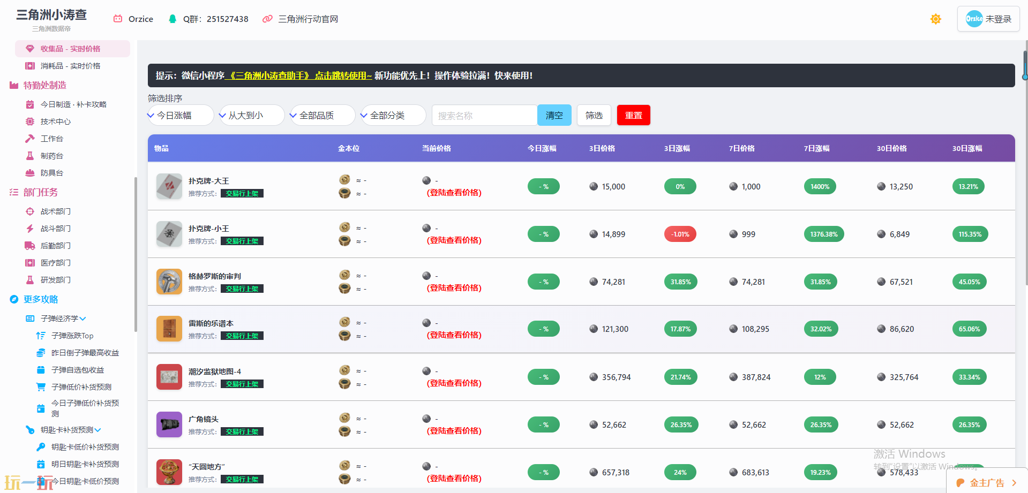
Task: Click the 潮汐监狱地图-4 item thumbnail
Action: 169,377
